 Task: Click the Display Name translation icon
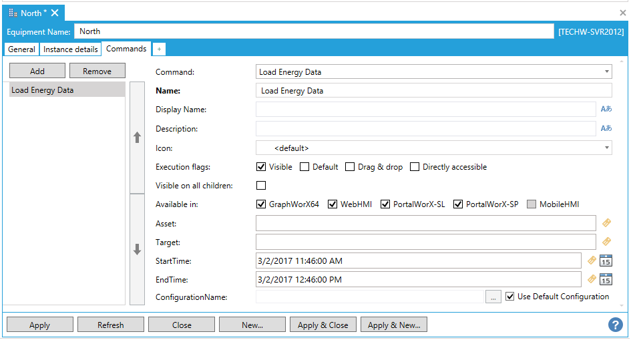pyautogui.click(x=606, y=110)
